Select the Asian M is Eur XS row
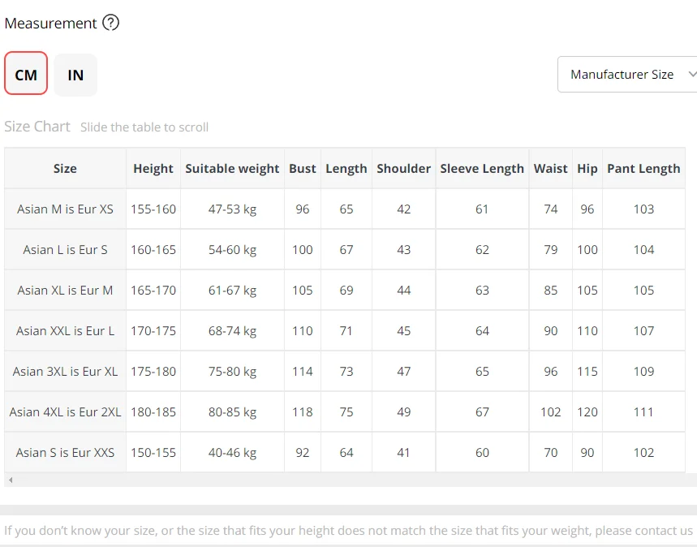Viewport: 697px width, 547px height. click(x=65, y=209)
